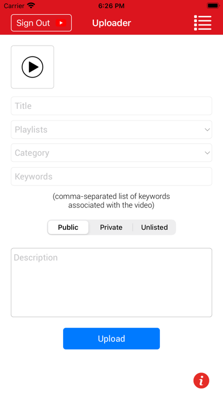Click the blue Upload button

(x=111, y=338)
